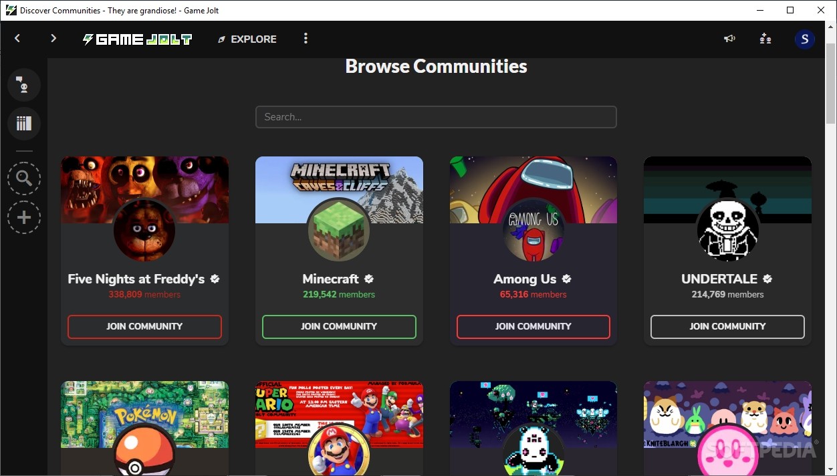Screen dimensions: 837x476
Task: Click the verified badge beside Five Nights at Freddy's
Action: (215, 279)
